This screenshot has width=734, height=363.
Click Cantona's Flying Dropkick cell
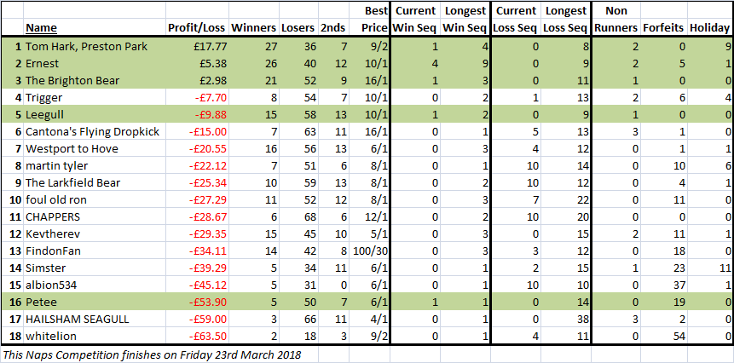[95, 132]
